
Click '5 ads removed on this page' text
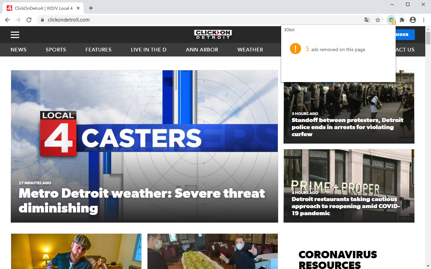click(335, 49)
